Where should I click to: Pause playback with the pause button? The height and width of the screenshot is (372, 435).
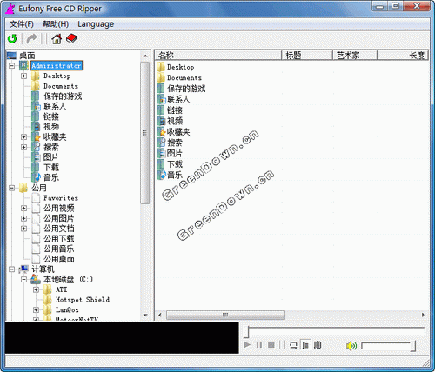tap(259, 345)
